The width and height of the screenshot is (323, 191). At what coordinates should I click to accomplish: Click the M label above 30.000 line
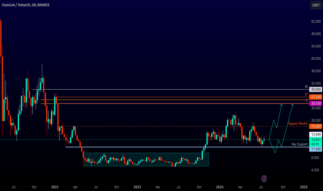click(x=306, y=86)
